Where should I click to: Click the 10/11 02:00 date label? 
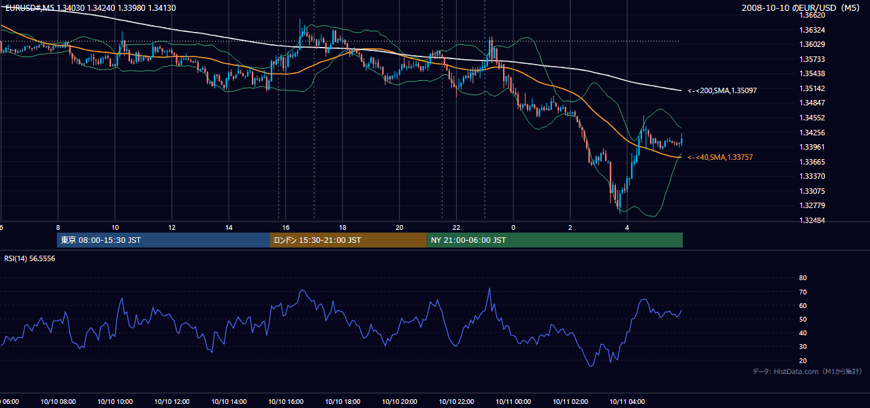(570, 402)
